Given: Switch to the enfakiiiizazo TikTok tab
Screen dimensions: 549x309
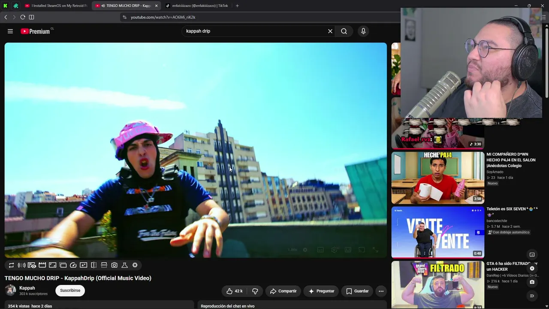Looking at the screenshot, I should click(197, 6).
